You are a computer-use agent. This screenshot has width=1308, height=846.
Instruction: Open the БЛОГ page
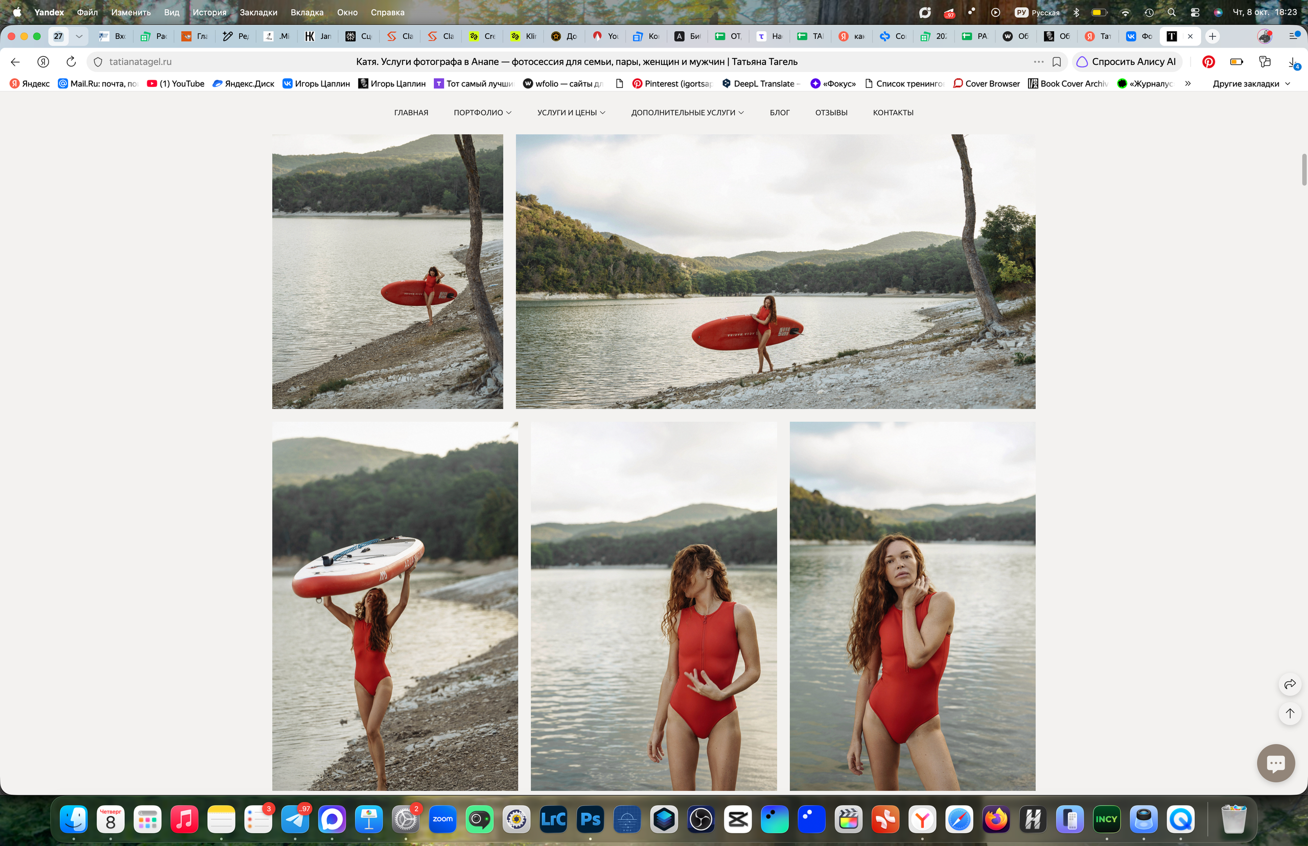[779, 112]
